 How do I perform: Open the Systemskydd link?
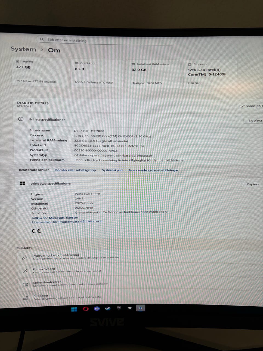coord(112,170)
